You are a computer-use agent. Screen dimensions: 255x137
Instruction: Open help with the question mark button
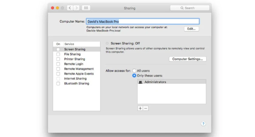coord(203,124)
